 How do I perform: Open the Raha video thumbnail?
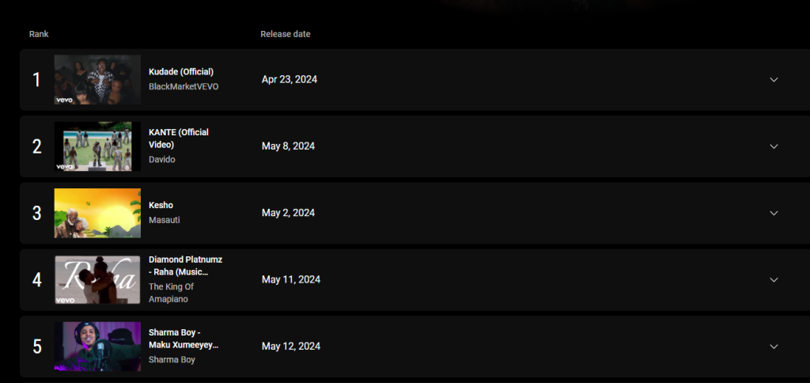click(97, 279)
